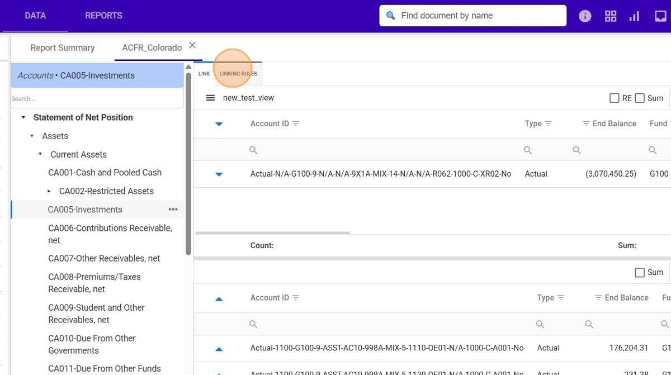The width and height of the screenshot is (671, 375).
Task: Select CA006-Contributions Receivable, net
Action: click(x=110, y=234)
